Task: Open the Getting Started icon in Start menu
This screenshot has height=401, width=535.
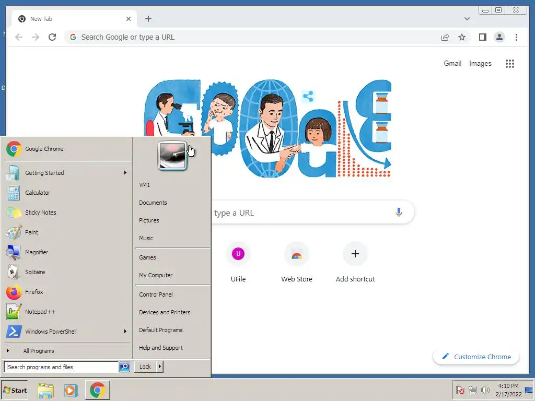Action: coord(13,173)
